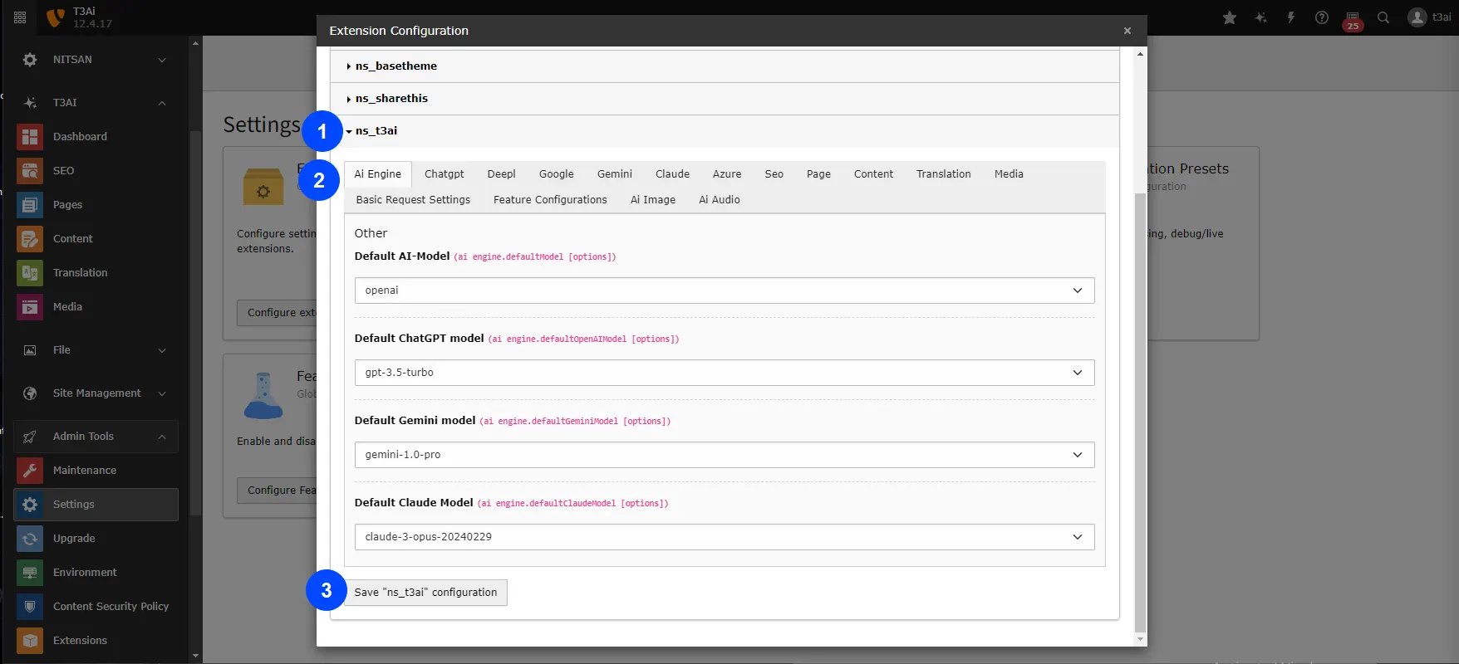
Task: Open Environment module icon in sidebar
Action: 30,573
